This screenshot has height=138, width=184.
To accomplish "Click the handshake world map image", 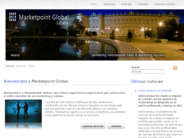I will pyautogui.click(x=23, y=114).
